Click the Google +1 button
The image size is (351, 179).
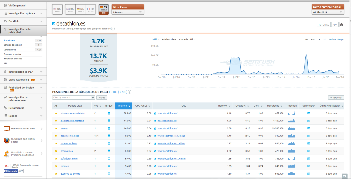tap(7, 166)
